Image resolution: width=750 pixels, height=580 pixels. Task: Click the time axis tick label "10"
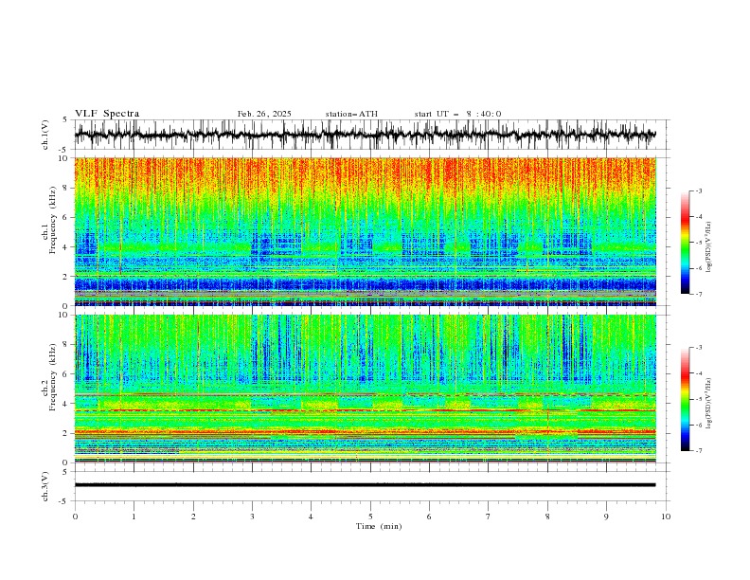click(x=666, y=517)
